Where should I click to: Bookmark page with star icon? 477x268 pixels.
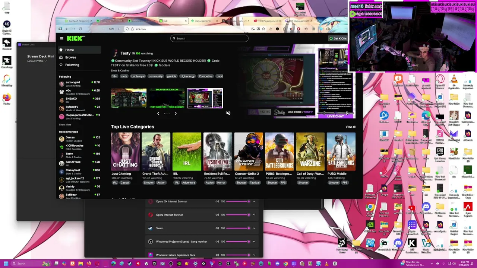(x=263, y=29)
